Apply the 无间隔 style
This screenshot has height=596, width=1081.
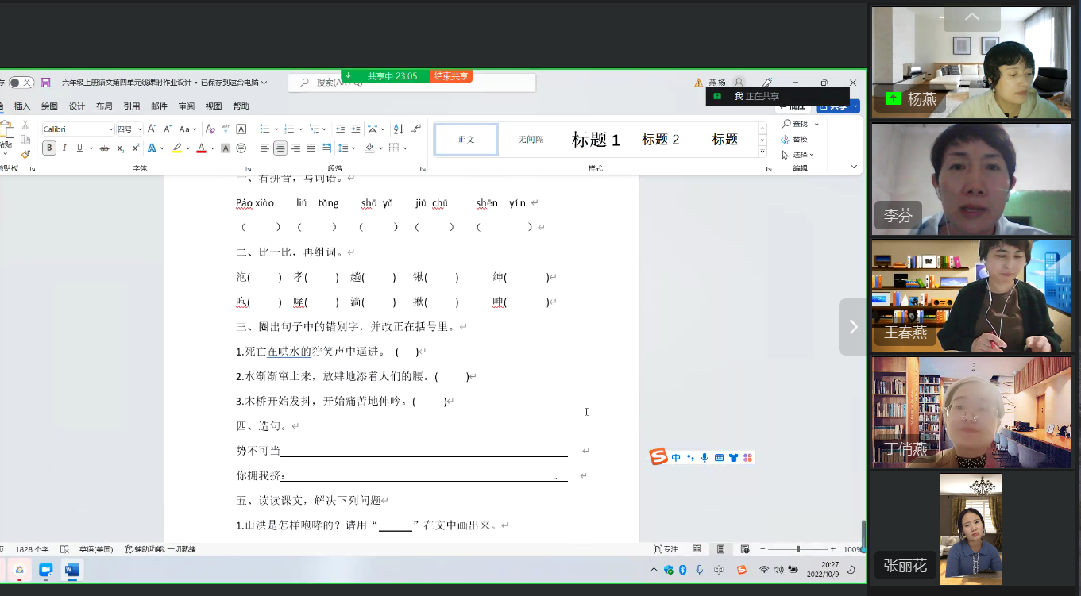[x=531, y=140]
